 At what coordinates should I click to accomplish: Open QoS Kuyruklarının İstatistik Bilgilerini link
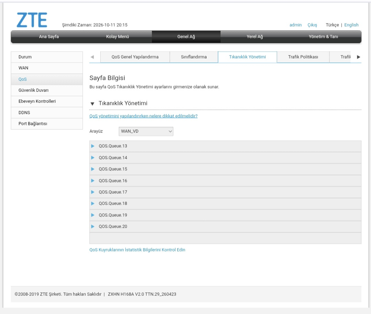(x=137, y=250)
